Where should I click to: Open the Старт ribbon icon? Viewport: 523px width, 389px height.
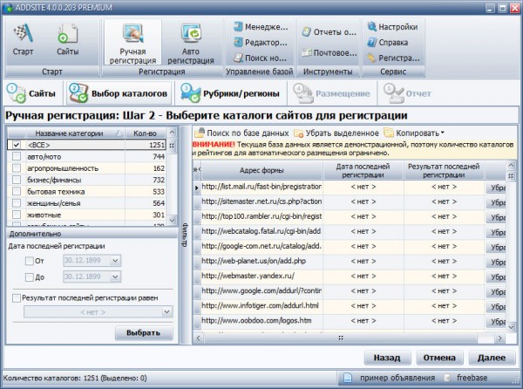23,40
